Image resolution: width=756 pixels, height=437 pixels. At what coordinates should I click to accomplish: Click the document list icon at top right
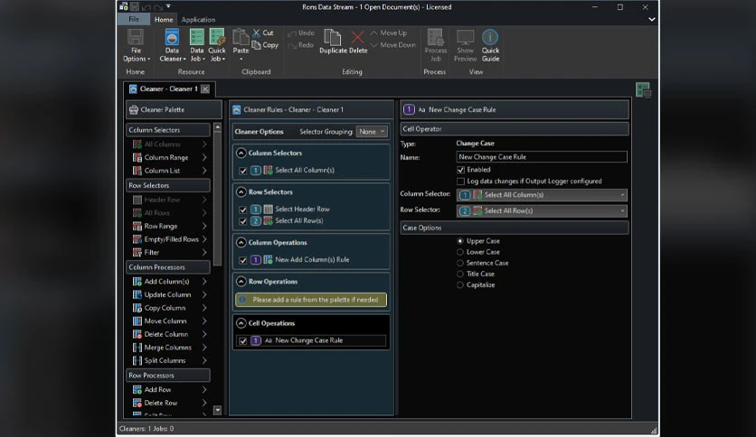click(x=643, y=90)
